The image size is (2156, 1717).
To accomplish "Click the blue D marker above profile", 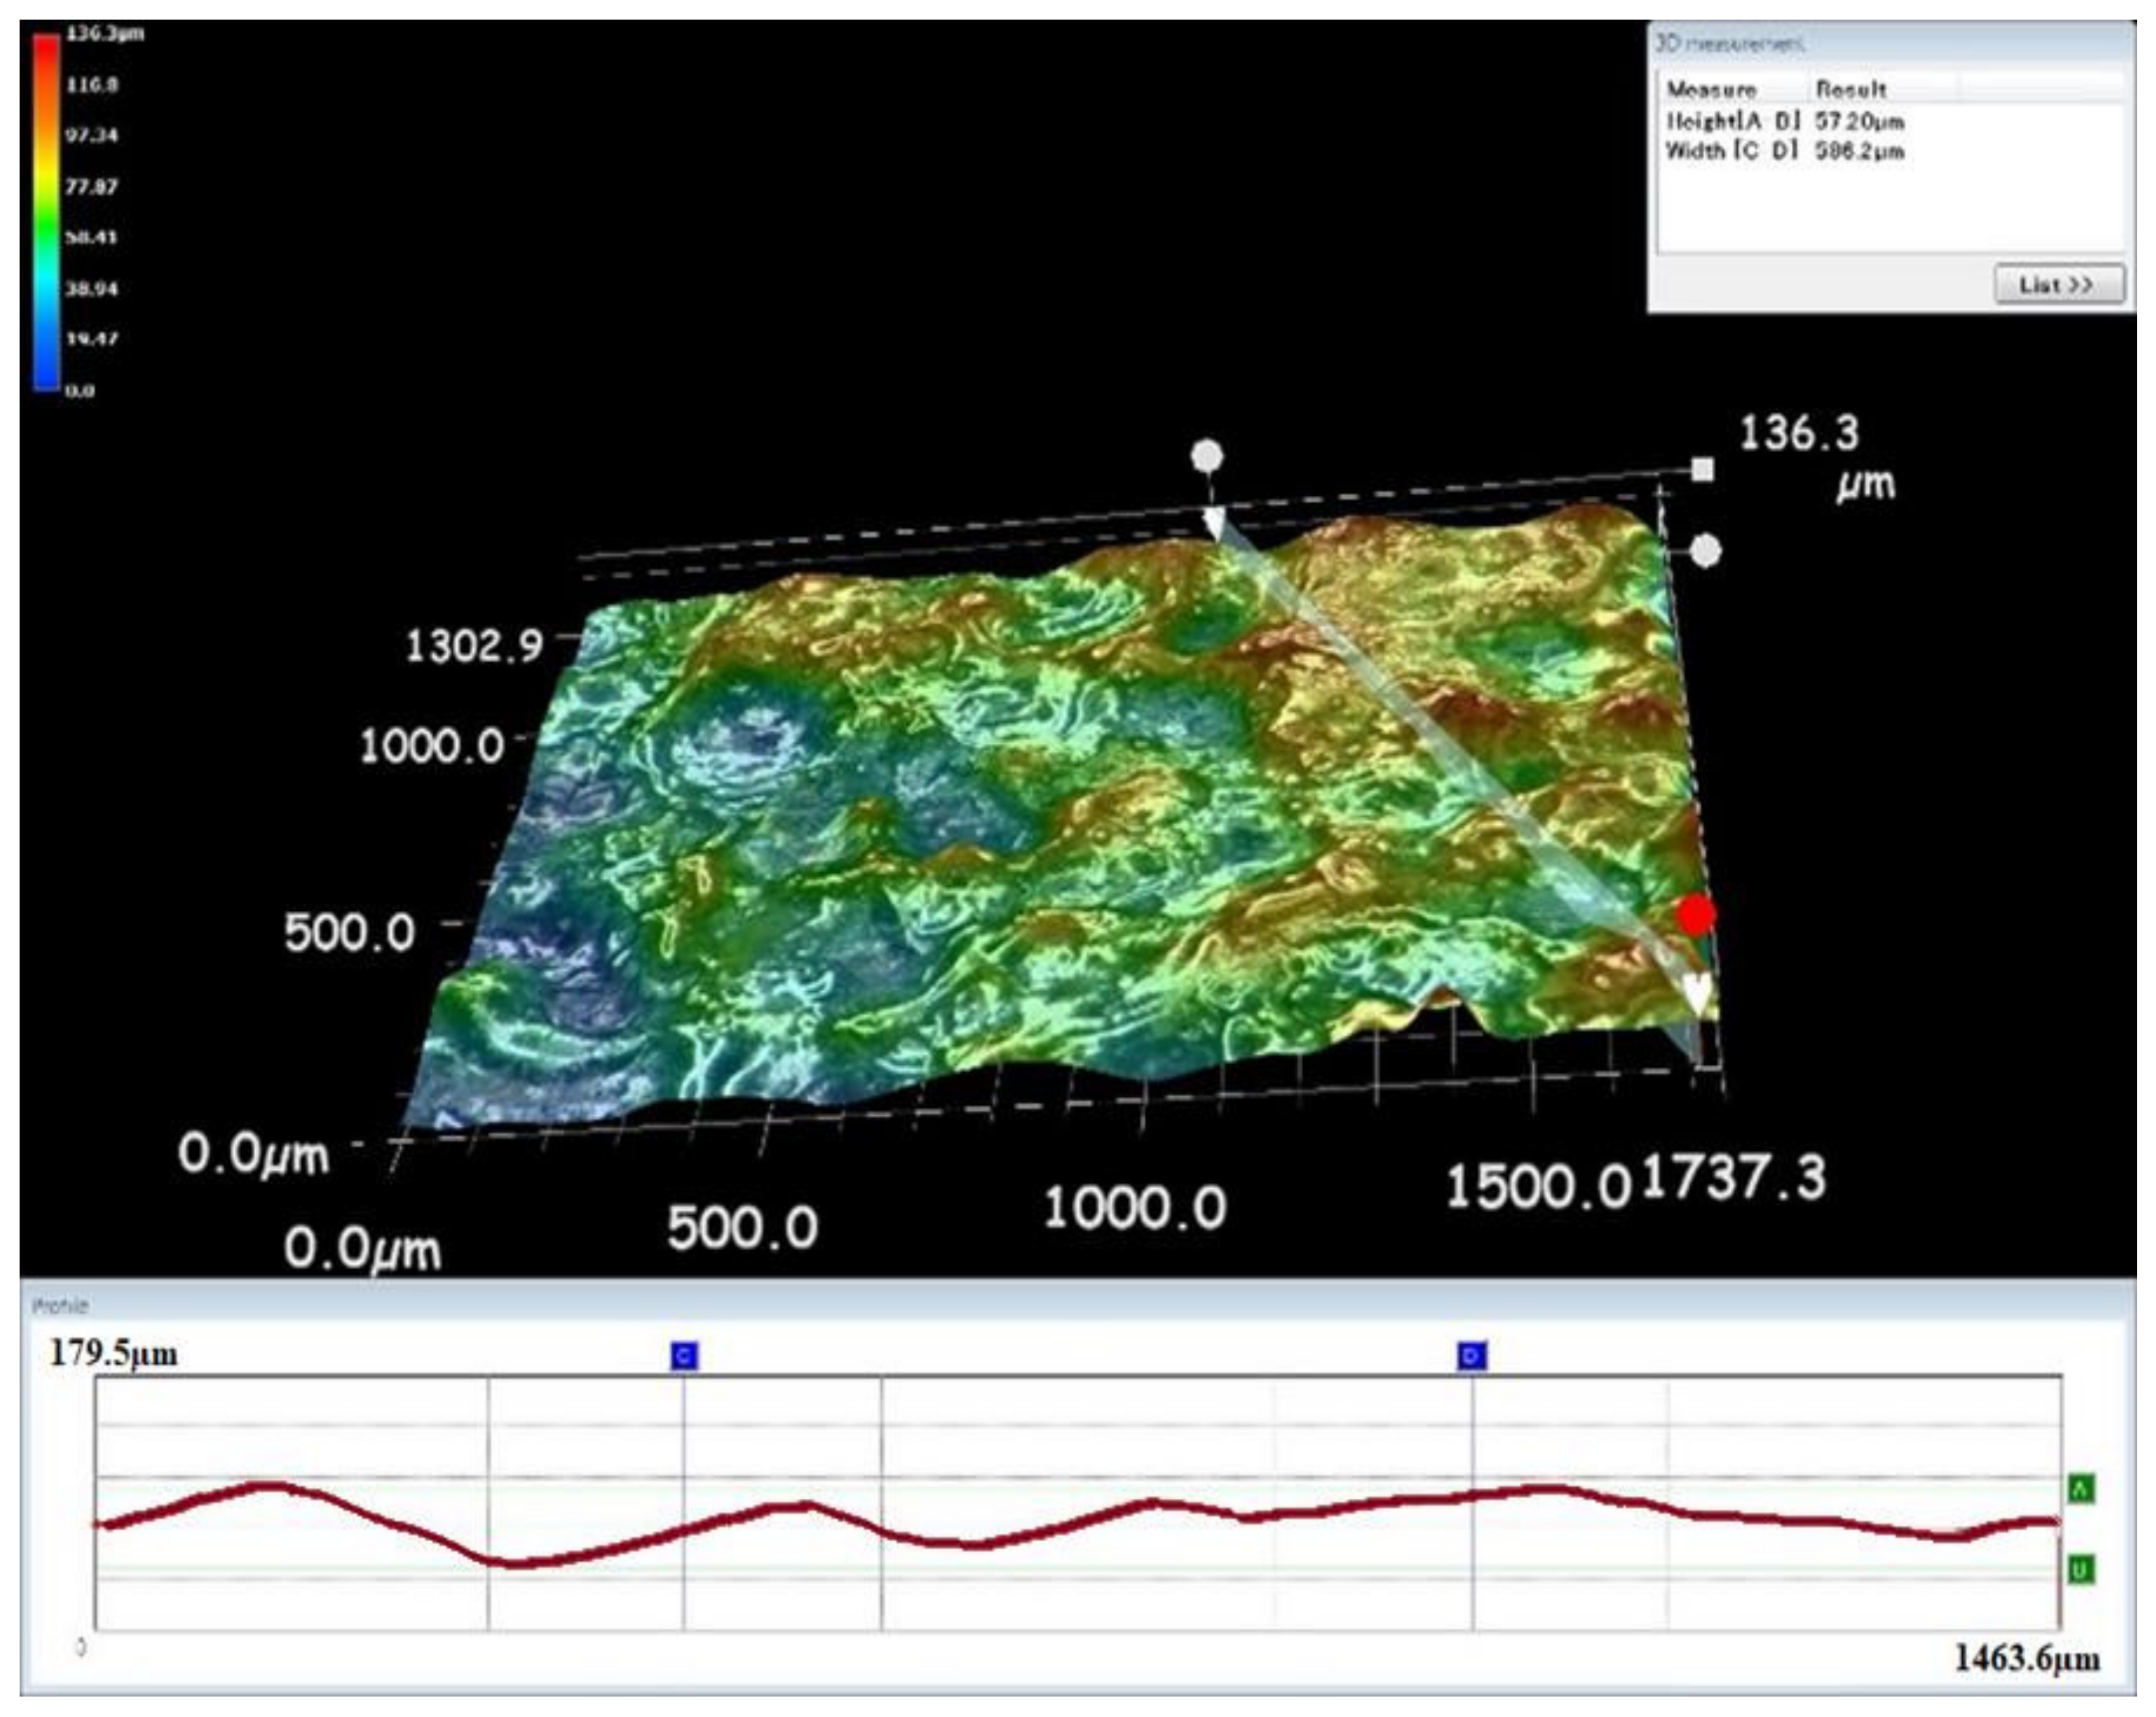I will 1472,1356.
